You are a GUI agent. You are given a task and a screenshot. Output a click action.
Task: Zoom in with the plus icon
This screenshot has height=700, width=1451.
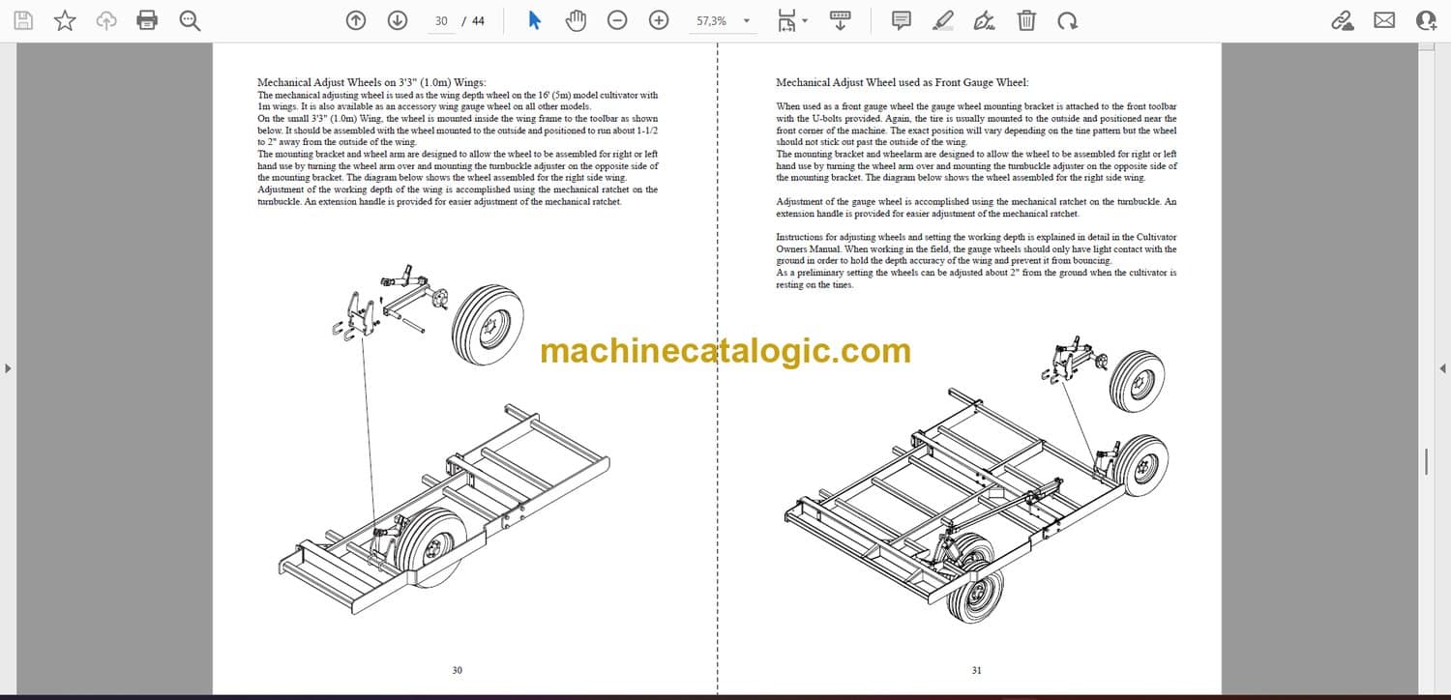click(x=659, y=20)
